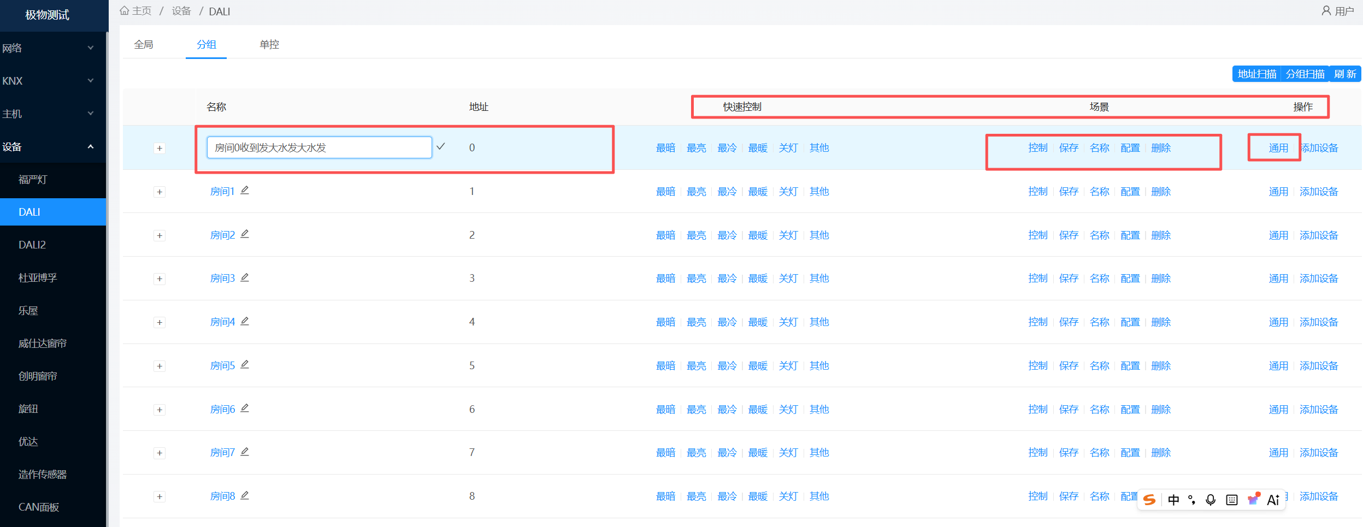
Task: Expand the 房间3 row with the plus button
Action: coord(160,279)
